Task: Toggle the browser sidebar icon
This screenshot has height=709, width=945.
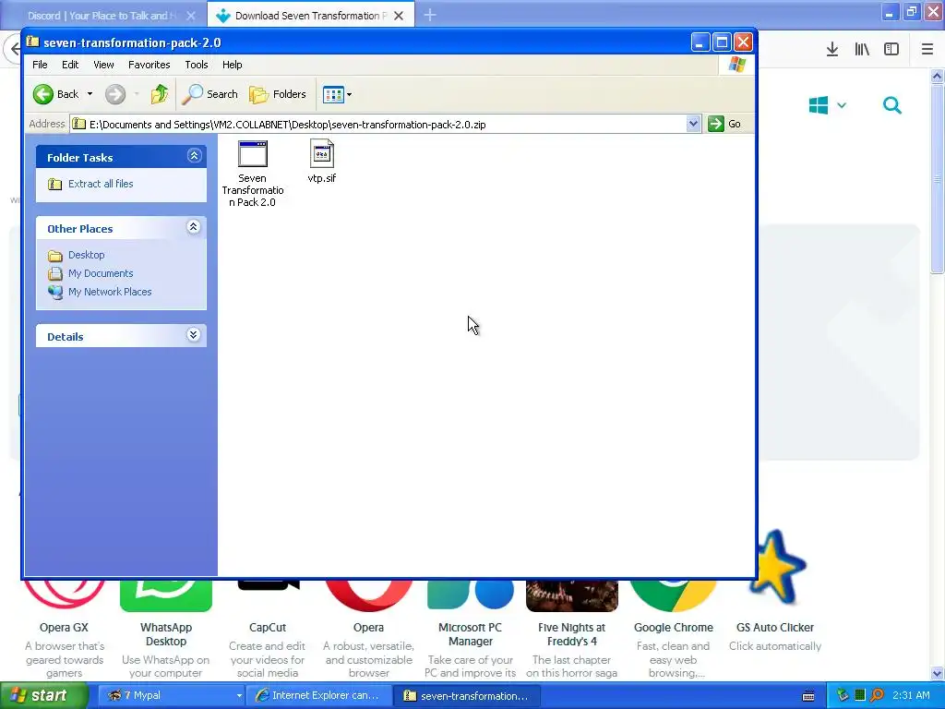Action: click(891, 50)
